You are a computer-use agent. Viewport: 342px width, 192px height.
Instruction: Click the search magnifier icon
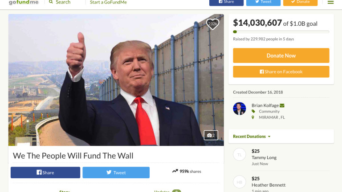tap(51, 2)
